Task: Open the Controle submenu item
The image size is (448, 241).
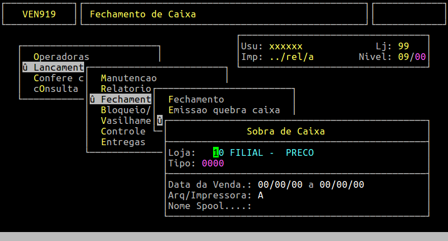Action: (x=123, y=131)
